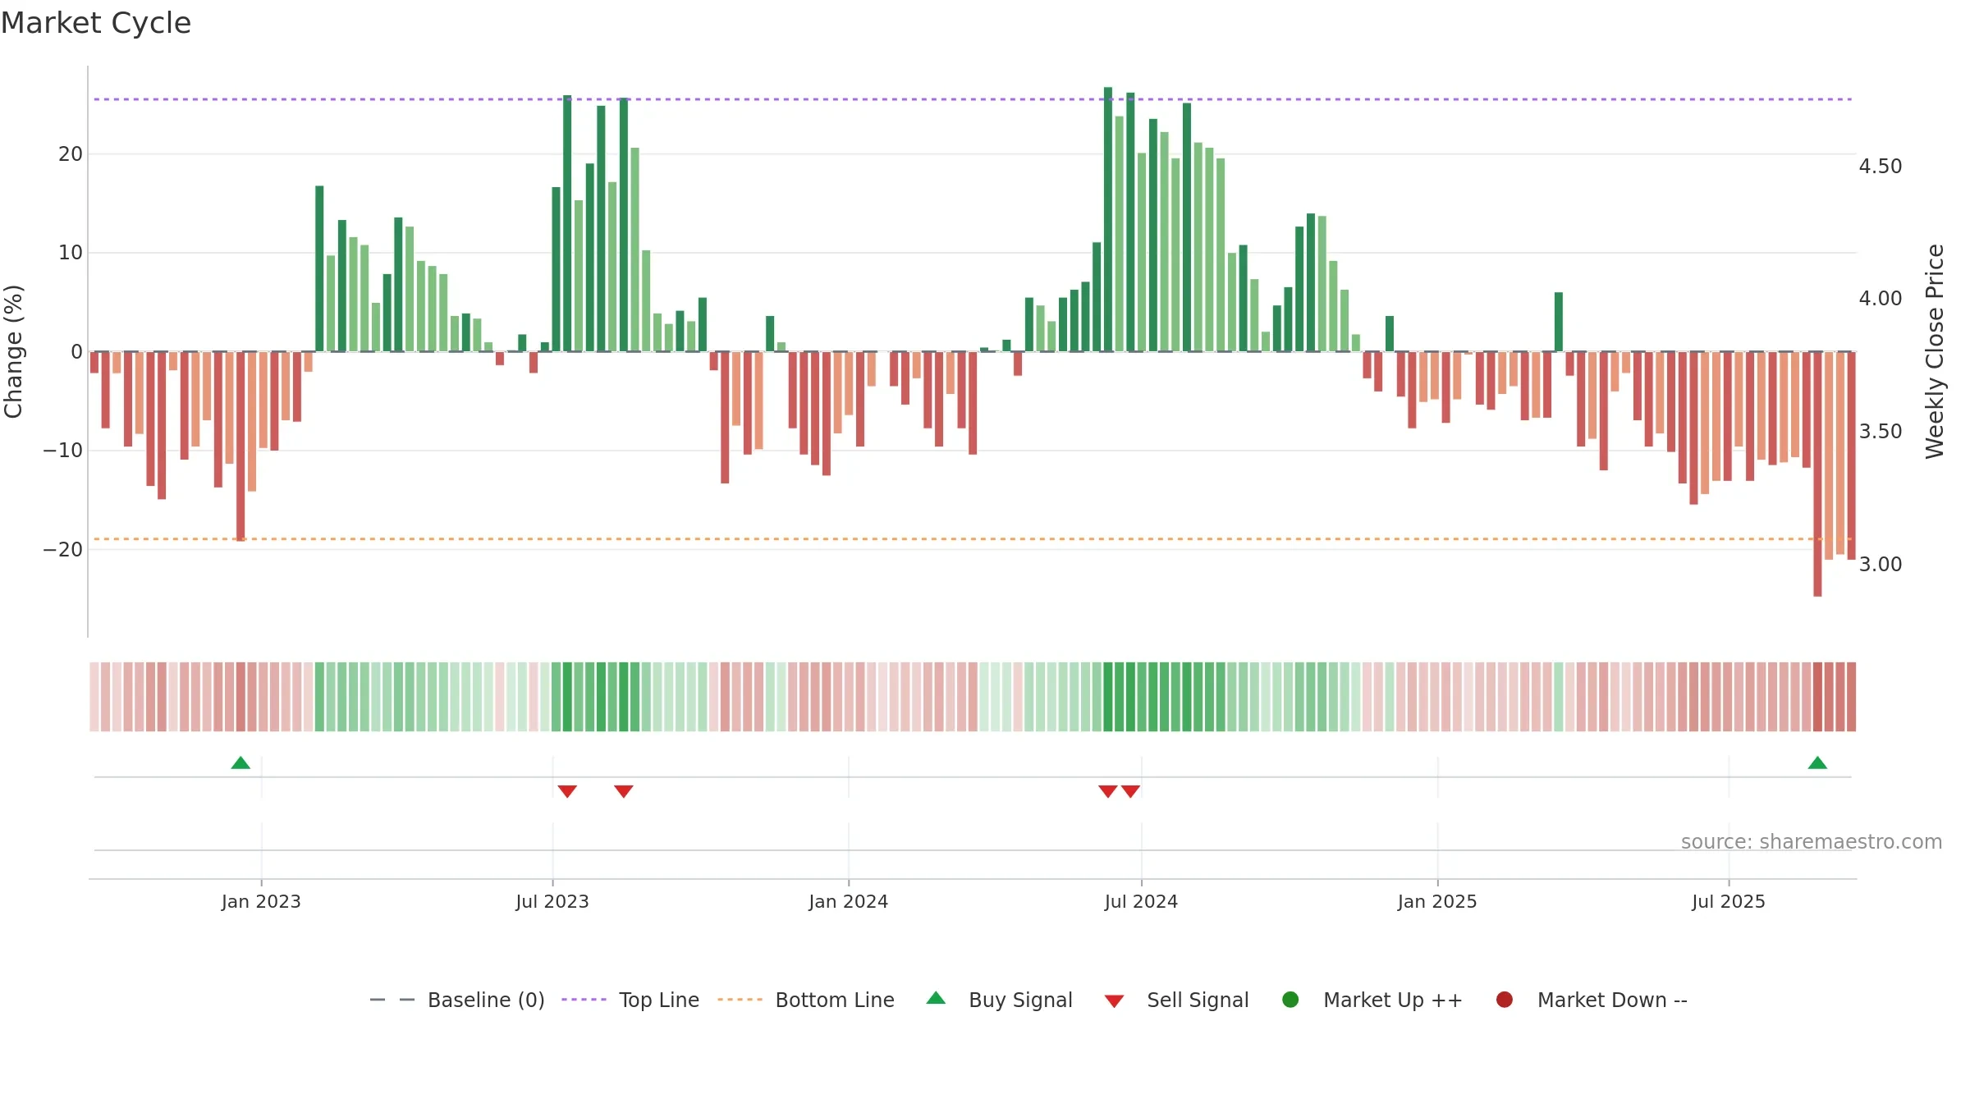Click the Jul 2025 axis label
The image size is (1970, 1108).
(1729, 901)
